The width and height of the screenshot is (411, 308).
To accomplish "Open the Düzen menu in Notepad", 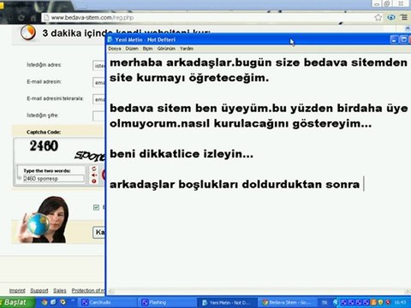I will coord(132,49).
